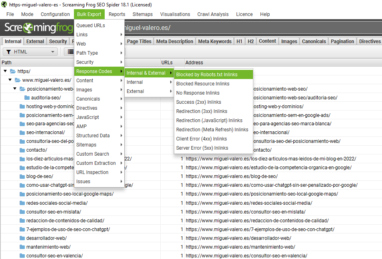Click the www.miguel-valero.es/ folder icon
382x259 pixels.
[18, 80]
